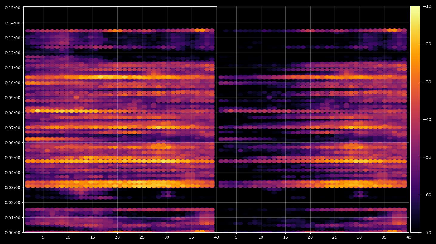Click the 0:11:00 time axis label
This screenshot has height=244, width=436.
pyautogui.click(x=13, y=68)
